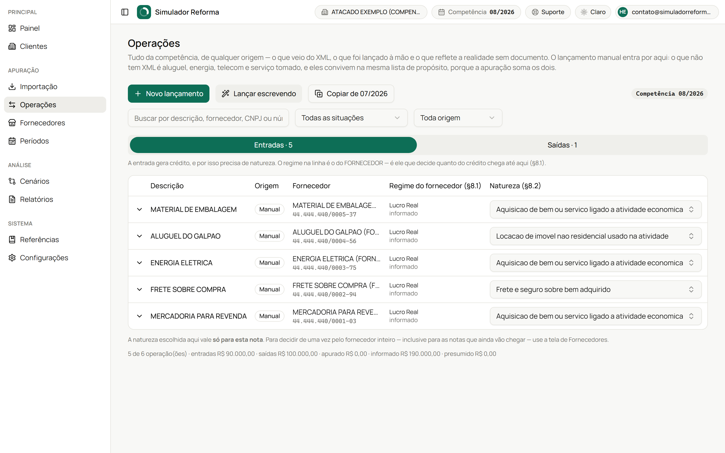725x453 pixels.
Task: Click the search field for descrição, fornecedor, CNPJ
Action: coord(208,118)
